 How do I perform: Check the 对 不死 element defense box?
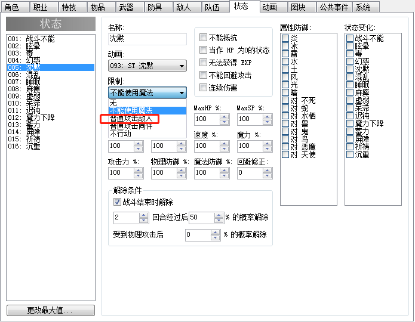coord(285,100)
